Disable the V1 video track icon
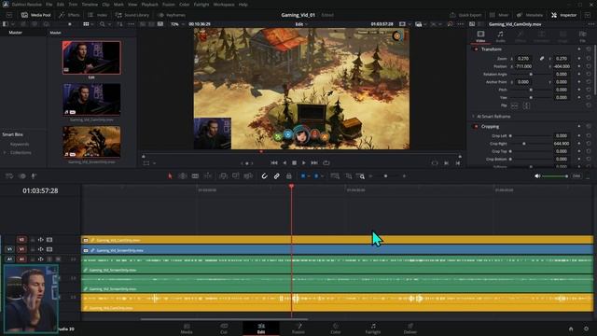 pyautogui.click(x=49, y=249)
